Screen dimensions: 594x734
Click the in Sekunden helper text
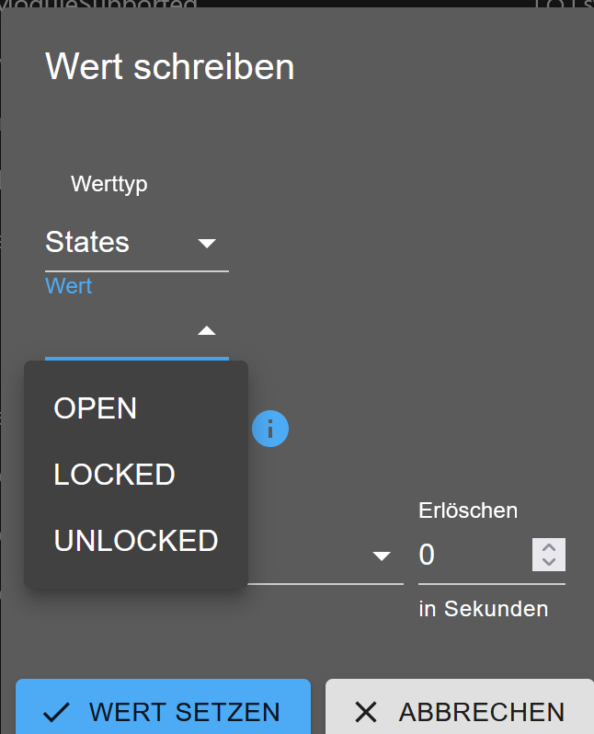(x=483, y=609)
